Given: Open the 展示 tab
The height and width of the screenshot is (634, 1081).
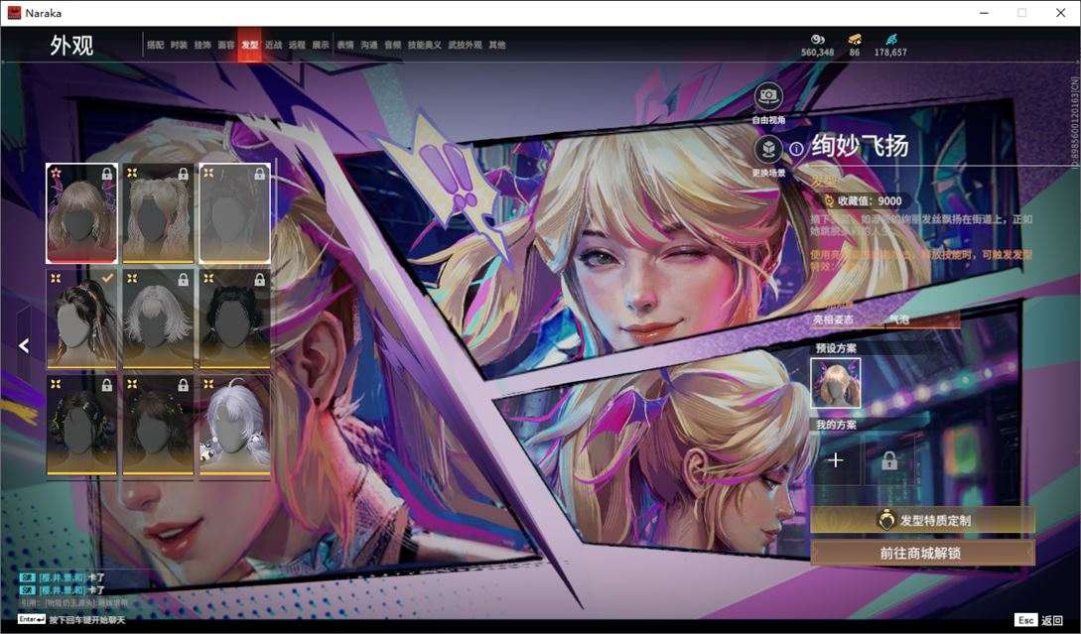Looking at the screenshot, I should [x=321, y=45].
